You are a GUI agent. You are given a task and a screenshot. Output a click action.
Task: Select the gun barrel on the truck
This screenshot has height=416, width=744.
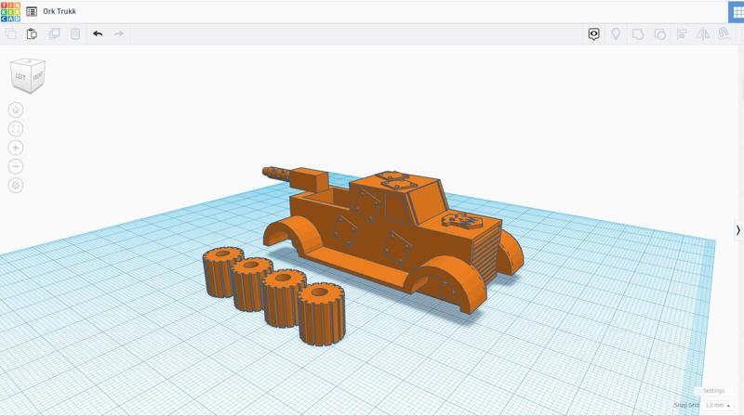276,174
